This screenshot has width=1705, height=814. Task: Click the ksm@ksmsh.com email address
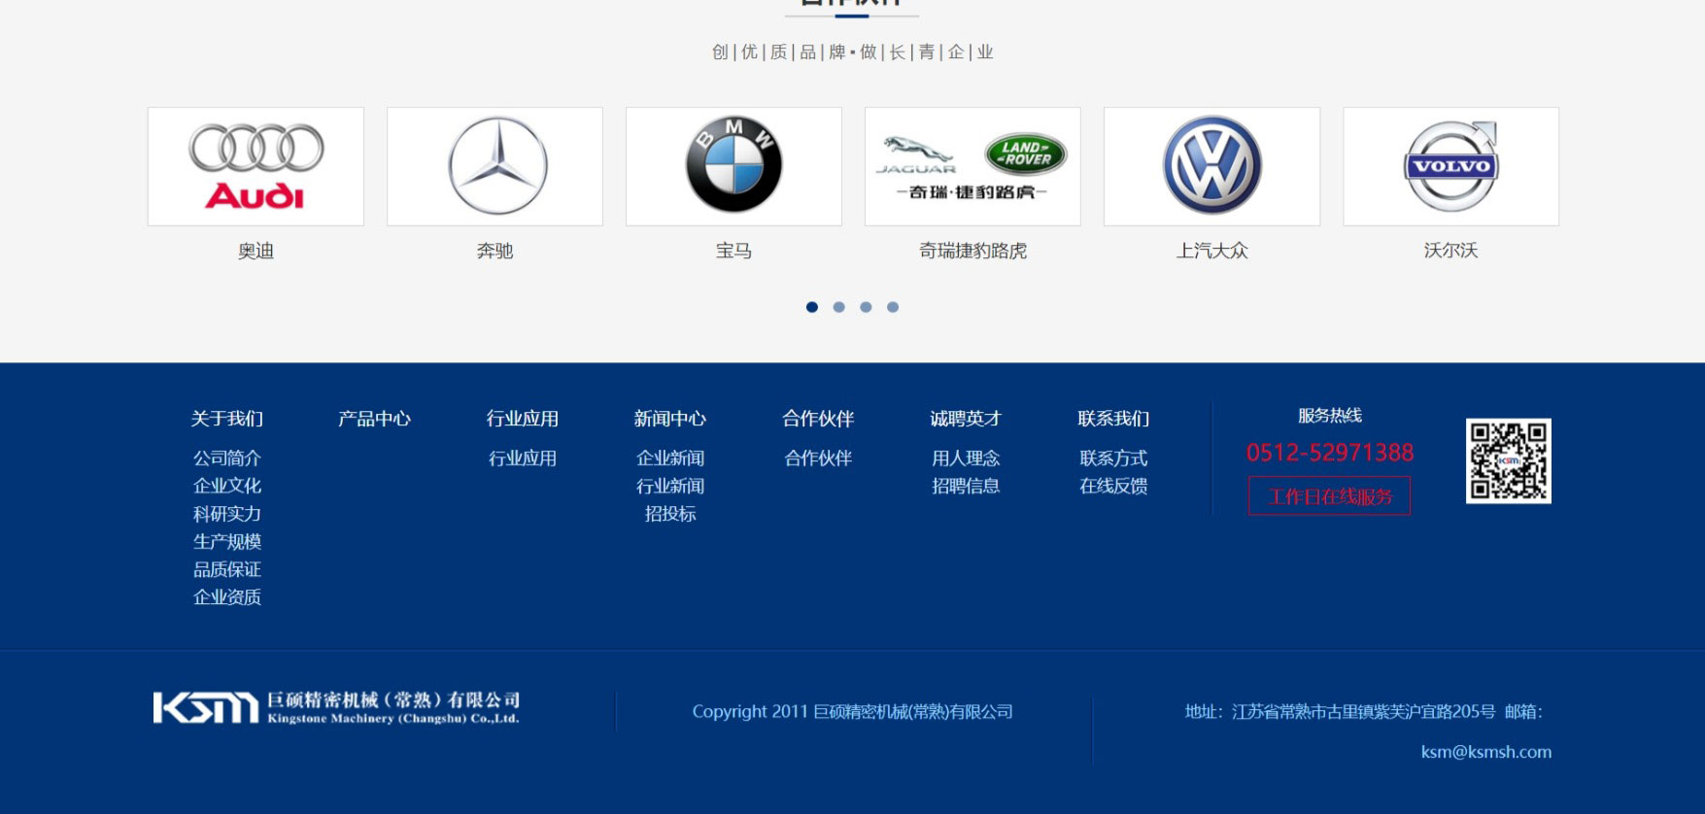pyautogui.click(x=1485, y=752)
